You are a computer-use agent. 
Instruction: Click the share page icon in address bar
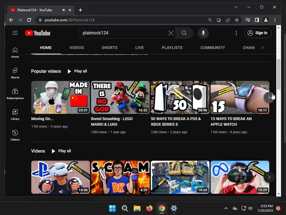point(228,20)
